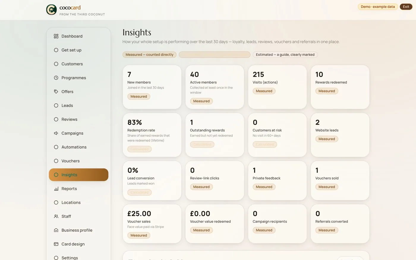Click the Measured badge under Website leads

(327, 139)
